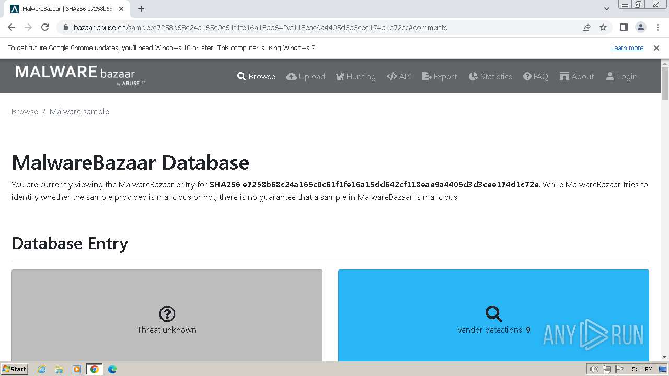Open Microsoft Edge from taskbar
The width and height of the screenshot is (669, 376).
112,369
